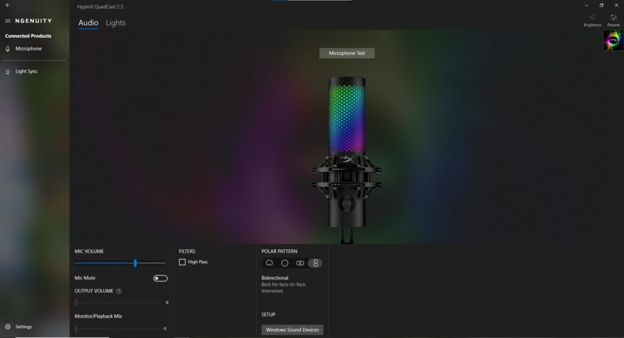Minimize the NGENUITY window

(587, 5)
